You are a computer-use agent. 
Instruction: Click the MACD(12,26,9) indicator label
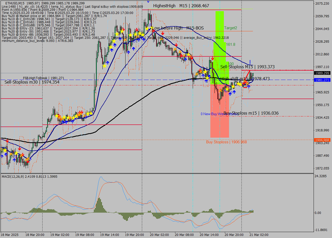click(29, 176)
